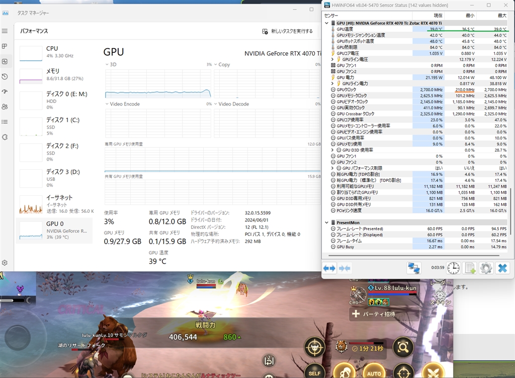Viewport: 515px width, 378px height.
Task: Open the Processes page icon in Task Manager
Action: [5, 46]
